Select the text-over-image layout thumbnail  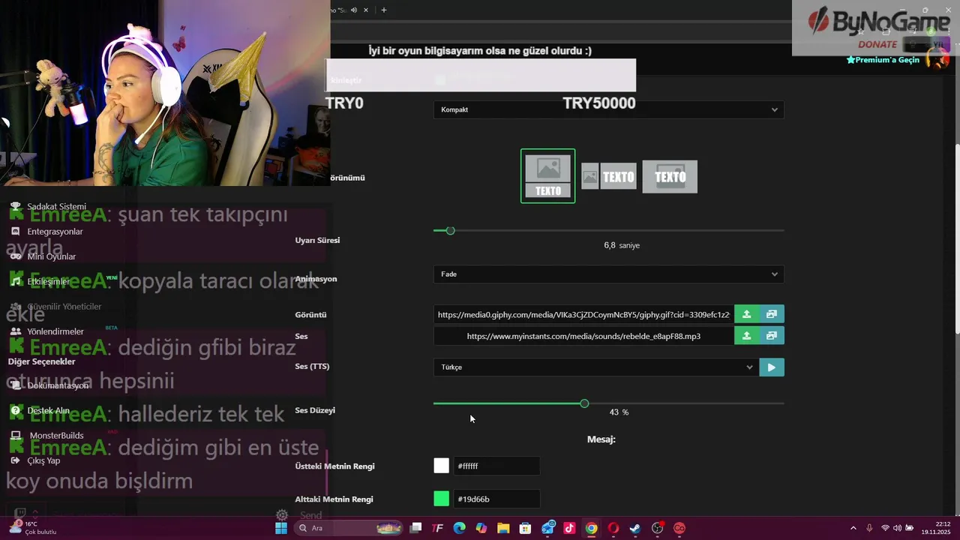coord(670,176)
